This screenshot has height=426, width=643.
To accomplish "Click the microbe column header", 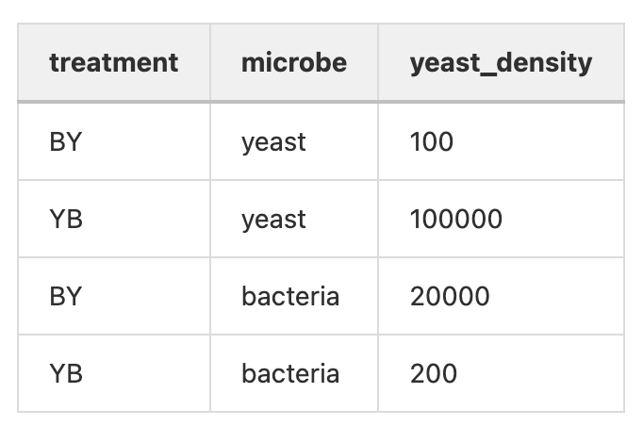I will pyautogui.click(x=294, y=62).
